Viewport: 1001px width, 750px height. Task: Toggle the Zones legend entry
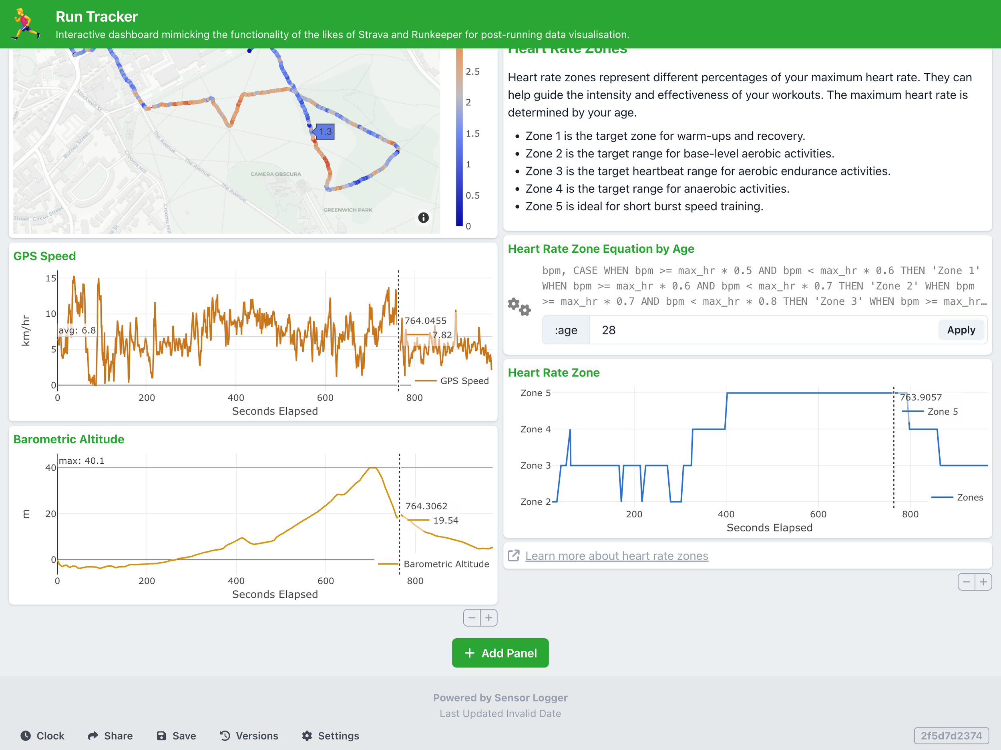click(969, 497)
